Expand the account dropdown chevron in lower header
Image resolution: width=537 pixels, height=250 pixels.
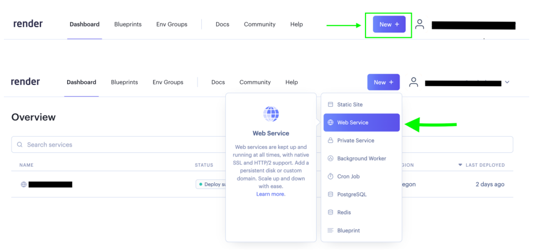pyautogui.click(x=507, y=82)
